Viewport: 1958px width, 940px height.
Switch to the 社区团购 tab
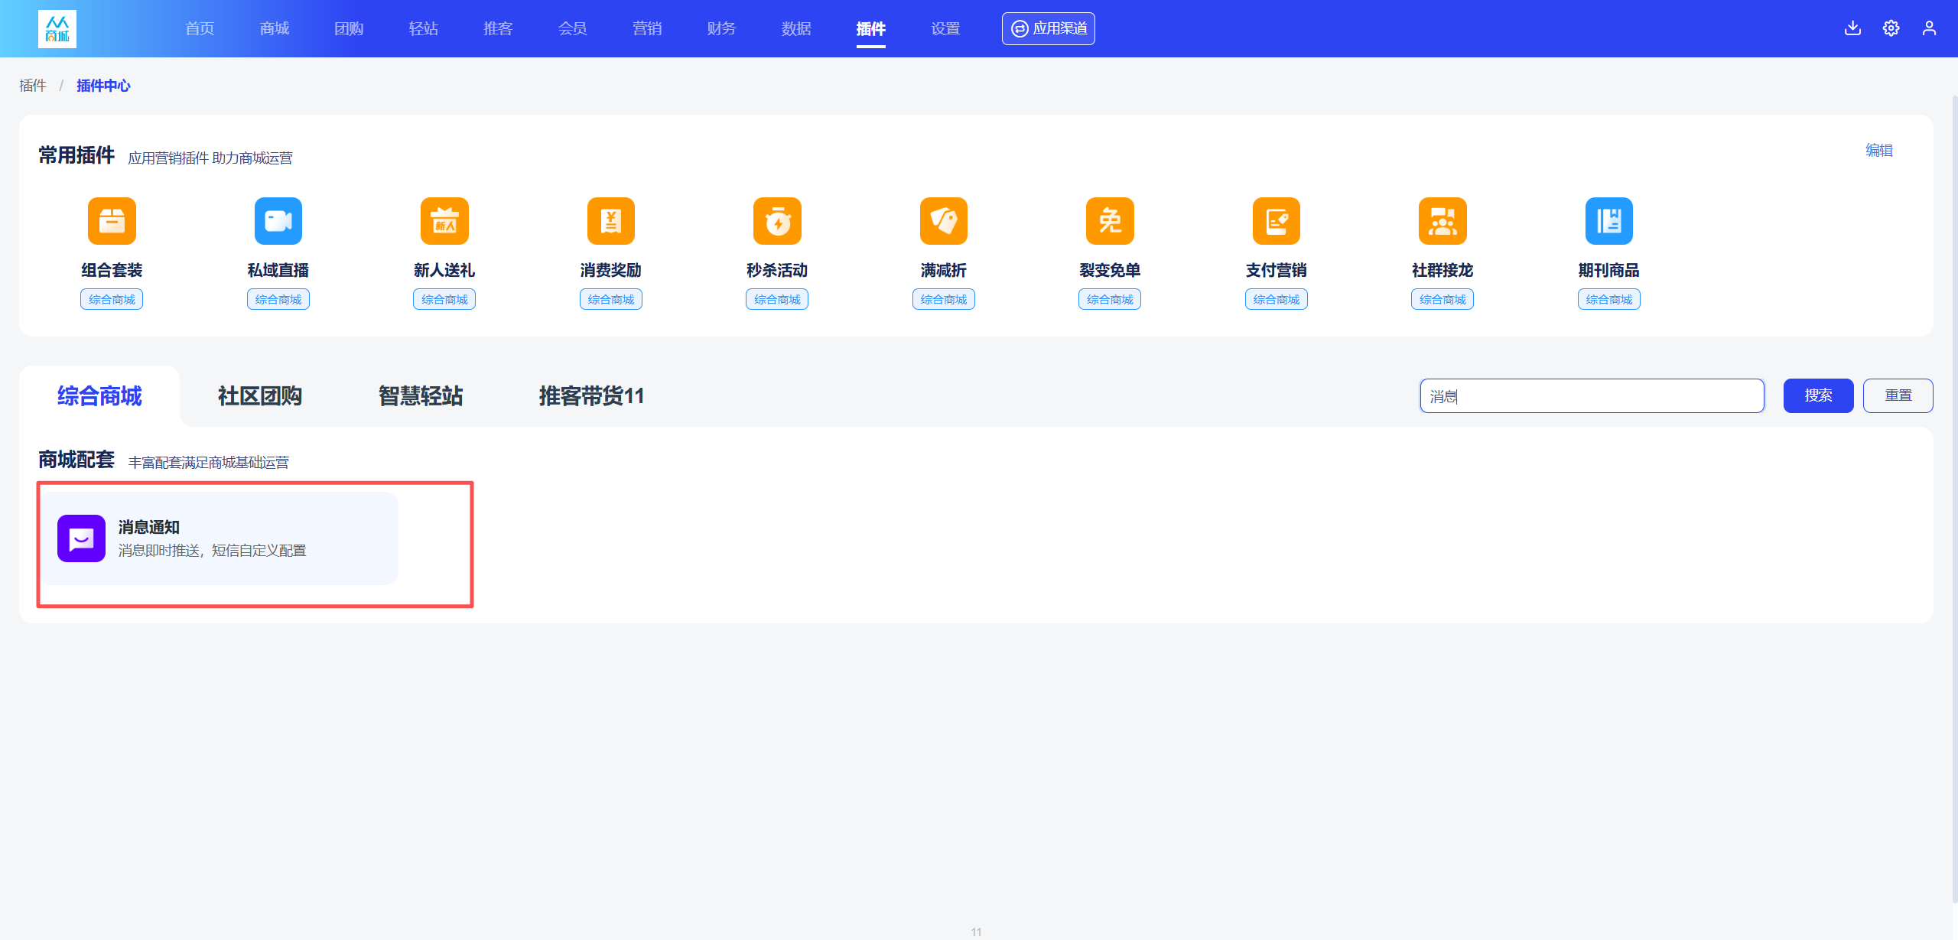click(x=260, y=396)
